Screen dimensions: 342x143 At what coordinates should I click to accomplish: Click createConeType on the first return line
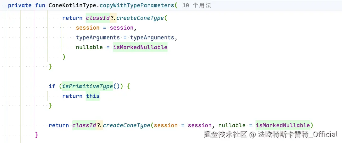tap(140, 18)
